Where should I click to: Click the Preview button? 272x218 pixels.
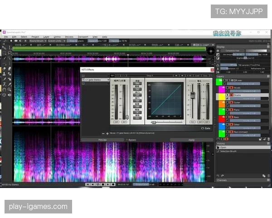[102, 140]
